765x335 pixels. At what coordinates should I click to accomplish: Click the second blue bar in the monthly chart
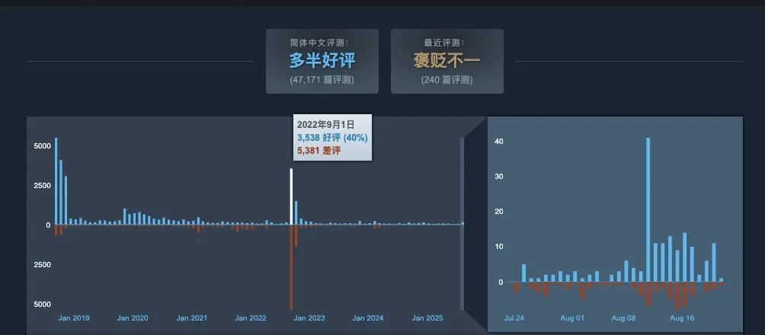point(61,192)
